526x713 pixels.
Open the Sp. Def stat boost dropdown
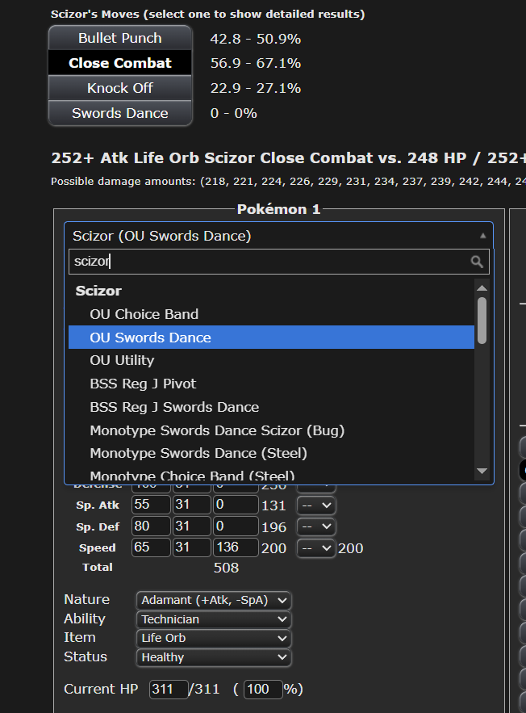click(316, 526)
